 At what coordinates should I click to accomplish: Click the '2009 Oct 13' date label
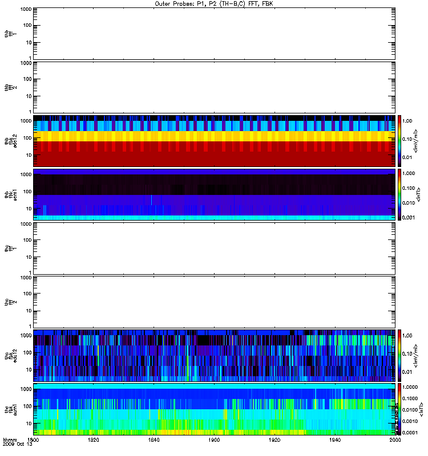click(18, 445)
